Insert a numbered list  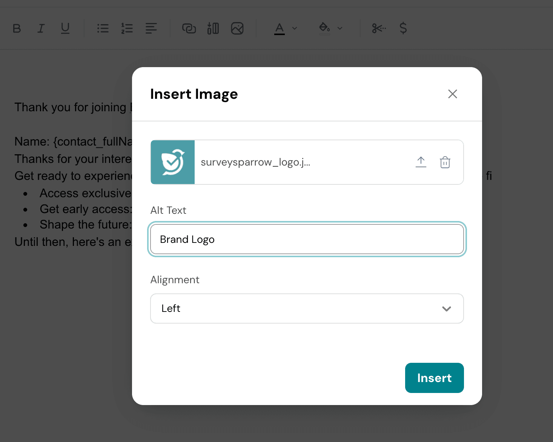[127, 28]
